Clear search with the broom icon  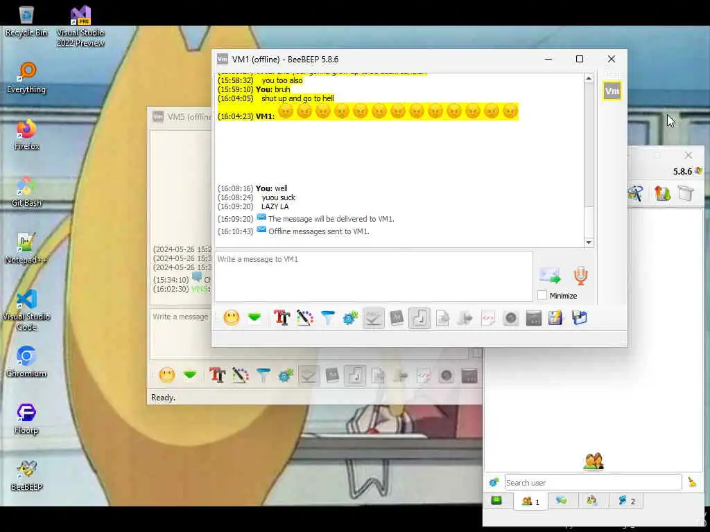(692, 482)
